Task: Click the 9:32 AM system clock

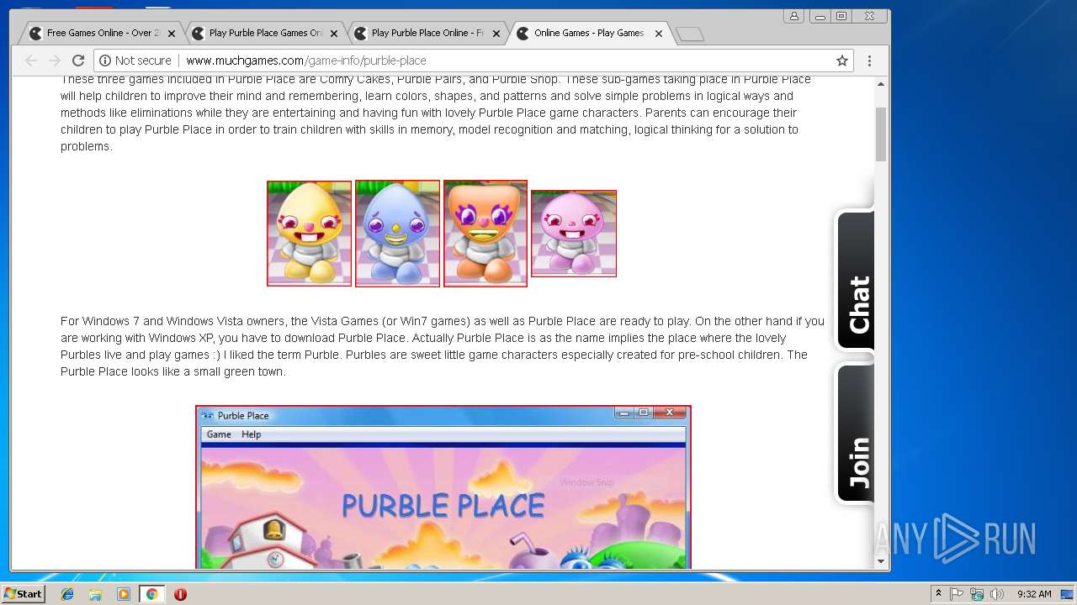Action: [1034, 594]
